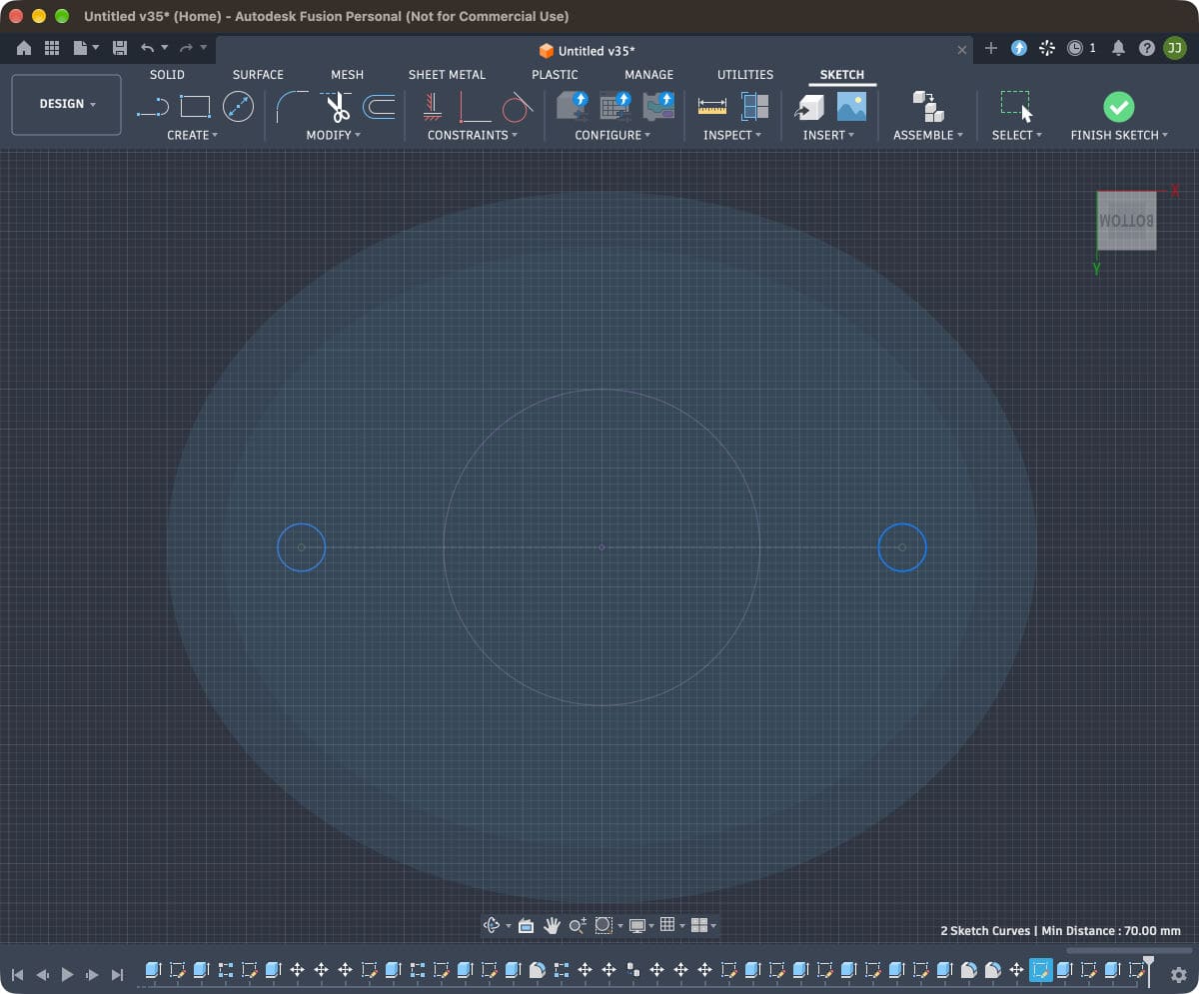The height and width of the screenshot is (994, 1199).
Task: Open the JJ profile avatar
Action: pyautogui.click(x=1175, y=48)
